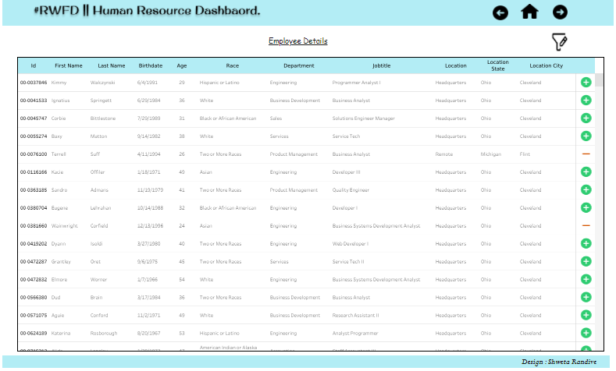This screenshot has height=371, width=616.
Task: Select employee id 00-0041533
Action: coord(34,101)
